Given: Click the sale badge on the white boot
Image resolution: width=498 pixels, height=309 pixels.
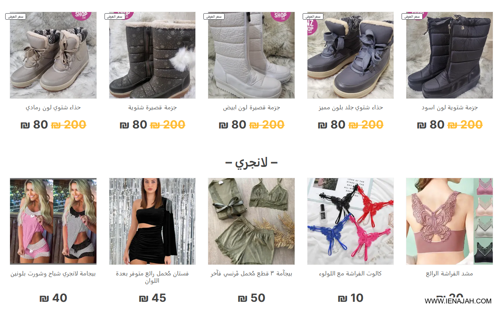Looking at the screenshot, I should 214,16.
